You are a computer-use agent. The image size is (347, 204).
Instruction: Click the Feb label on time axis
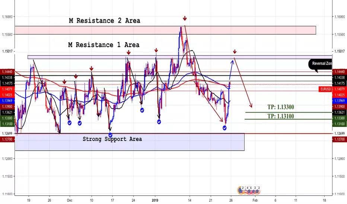(255, 200)
